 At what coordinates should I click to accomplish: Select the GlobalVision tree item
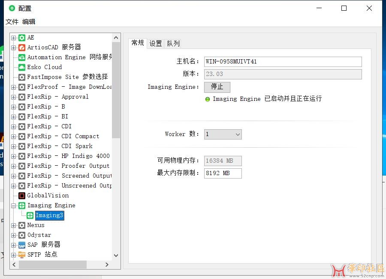[x=48, y=195]
